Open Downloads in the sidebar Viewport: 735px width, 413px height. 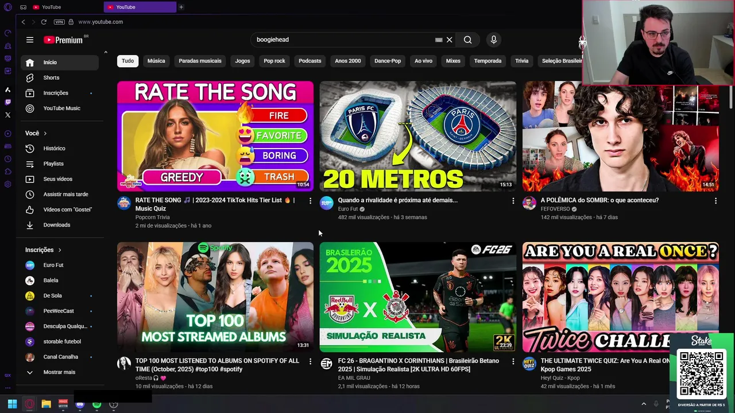60,225
